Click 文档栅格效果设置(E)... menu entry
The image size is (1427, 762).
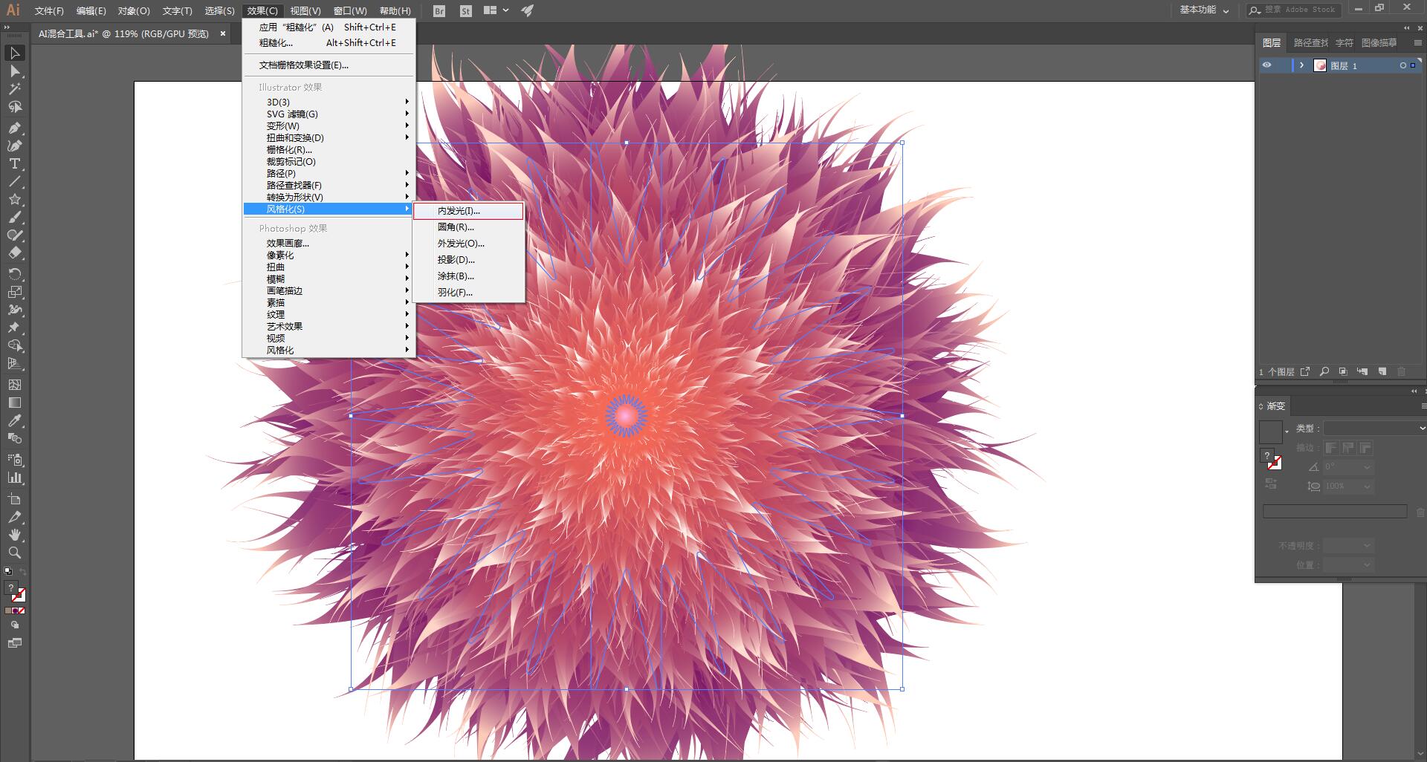click(329, 65)
